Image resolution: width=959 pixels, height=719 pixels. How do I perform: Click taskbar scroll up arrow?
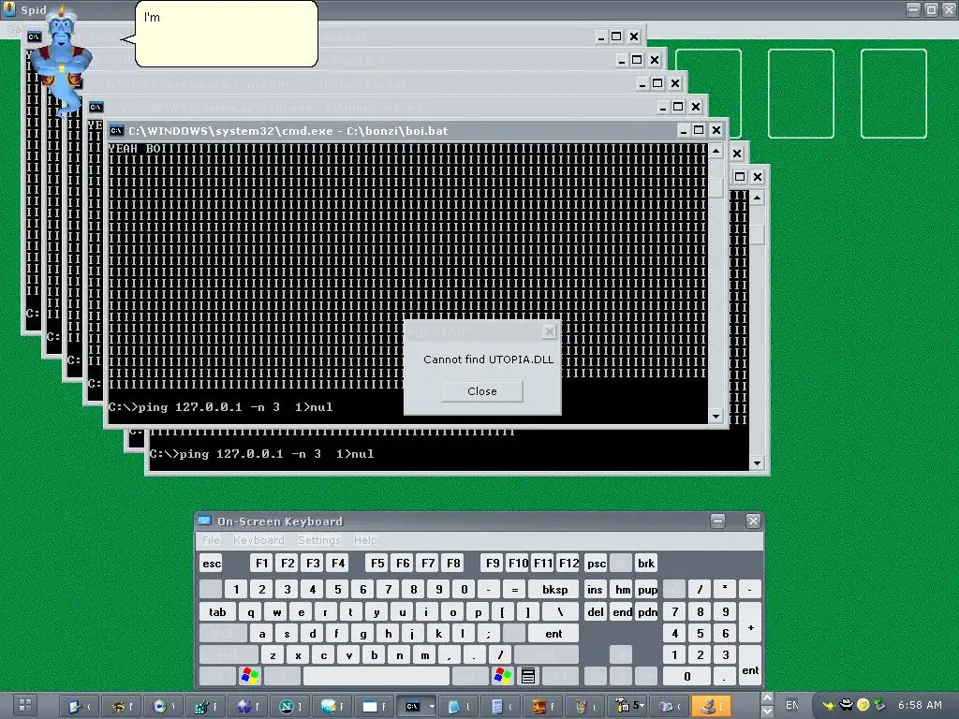coord(767,698)
